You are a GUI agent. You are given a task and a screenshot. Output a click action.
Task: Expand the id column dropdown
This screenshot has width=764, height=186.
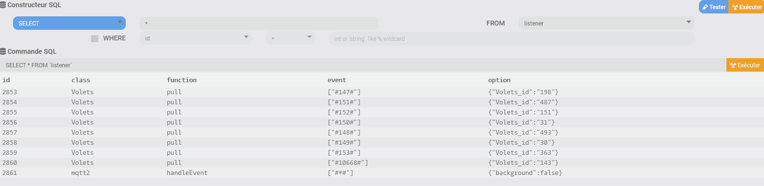196,38
